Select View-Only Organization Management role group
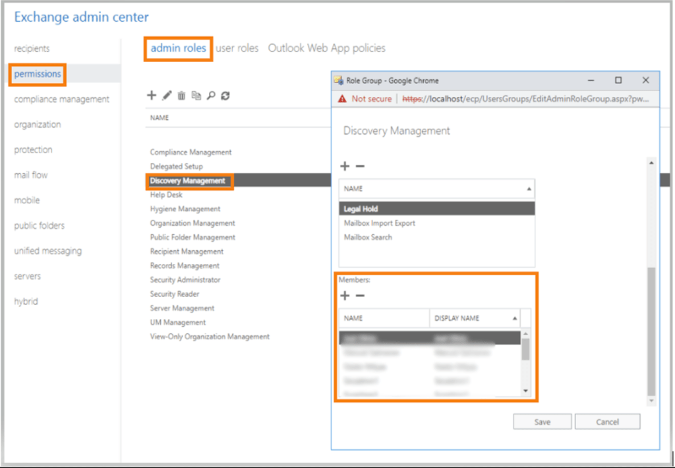Viewport: 675px width, 468px height. [x=210, y=337]
